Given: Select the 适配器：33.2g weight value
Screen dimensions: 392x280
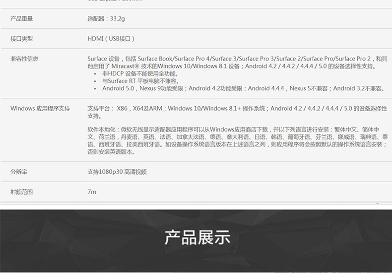Looking at the screenshot, I should [x=106, y=19].
